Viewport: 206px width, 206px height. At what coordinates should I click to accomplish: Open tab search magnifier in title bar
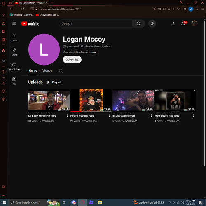[x=181, y=2]
